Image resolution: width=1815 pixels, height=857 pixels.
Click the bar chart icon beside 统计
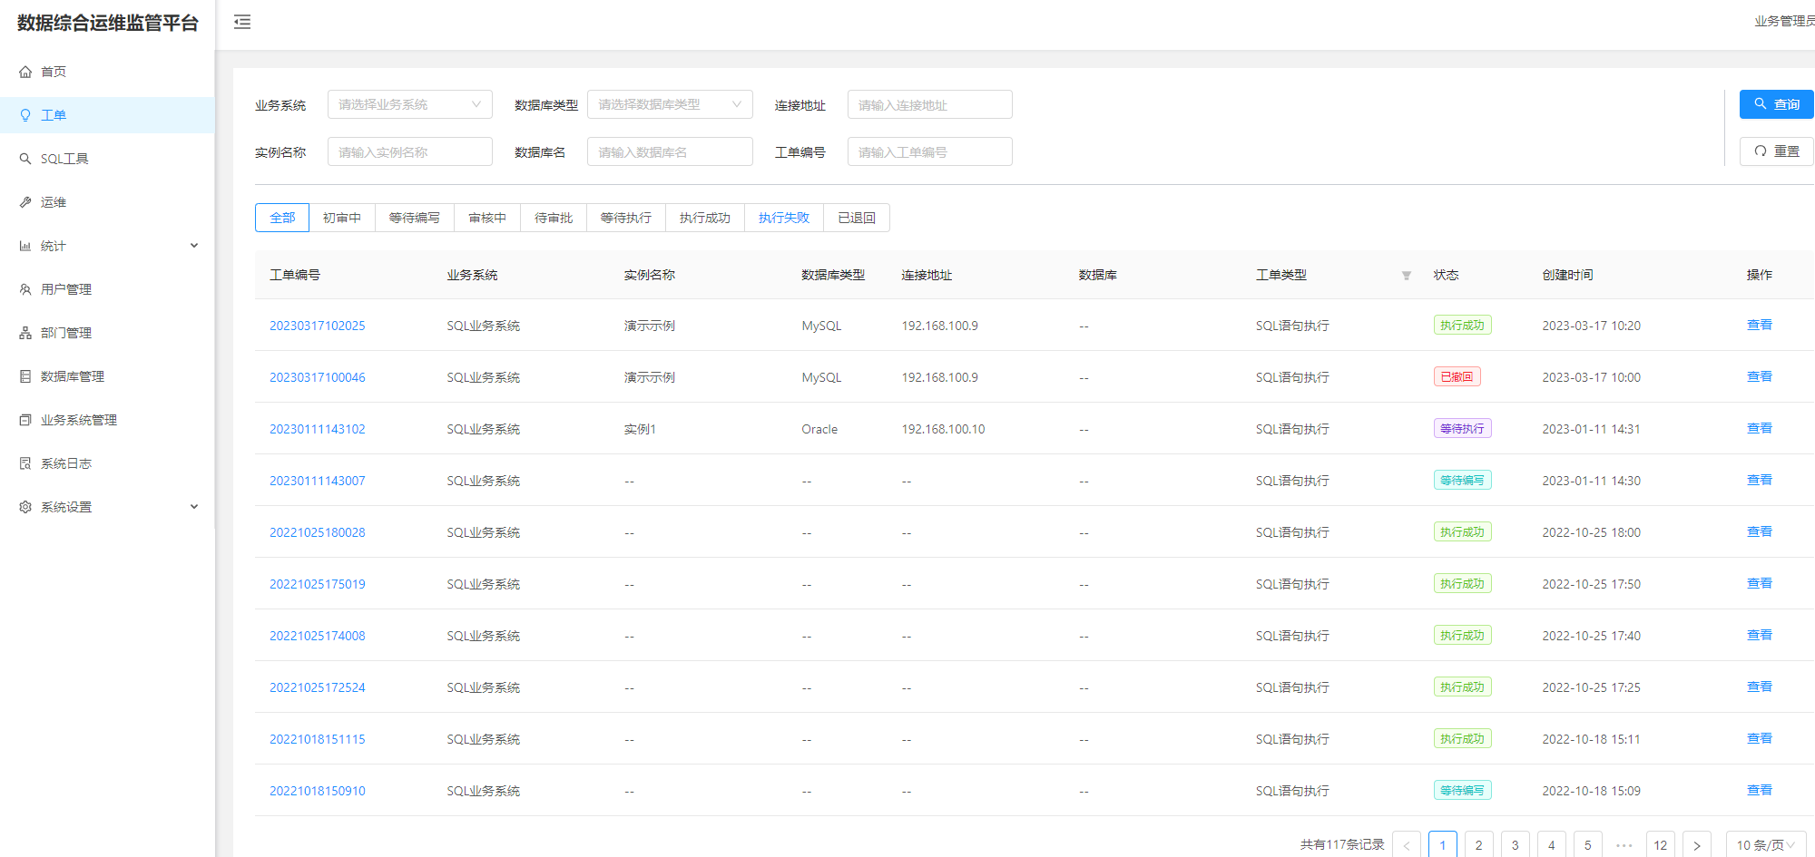[25, 246]
